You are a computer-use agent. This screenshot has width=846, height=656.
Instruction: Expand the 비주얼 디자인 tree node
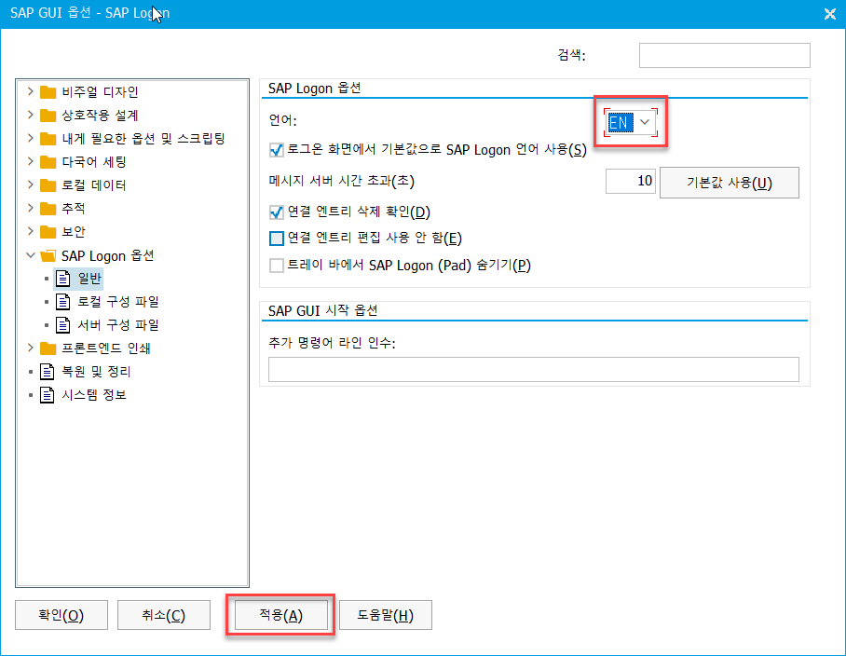tap(30, 91)
